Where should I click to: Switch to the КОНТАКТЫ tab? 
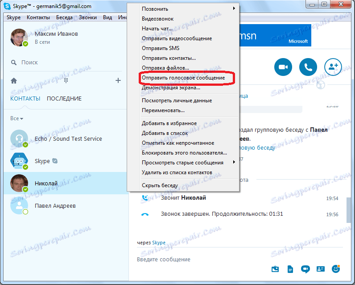[25, 99]
